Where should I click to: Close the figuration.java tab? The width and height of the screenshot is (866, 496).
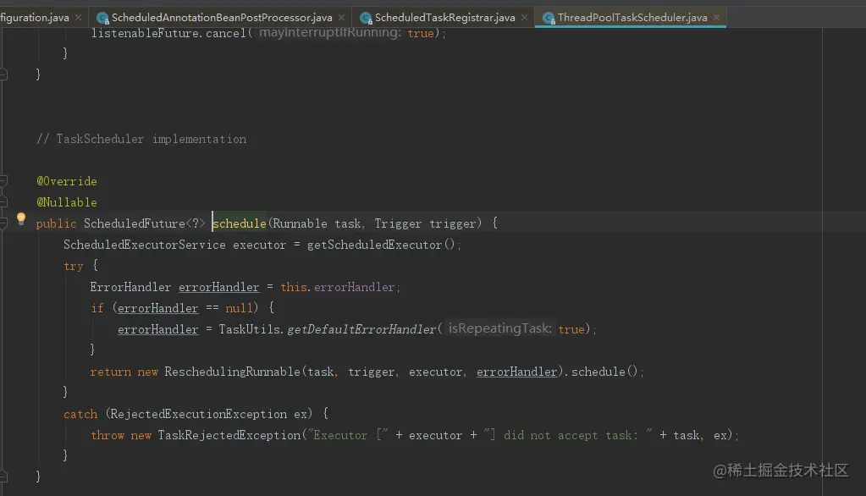(x=79, y=18)
